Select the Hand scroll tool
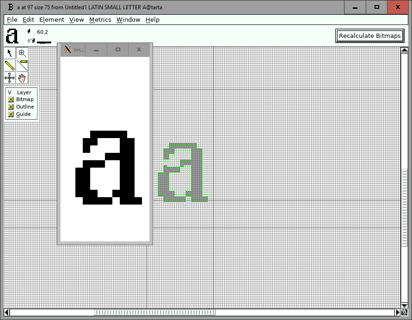This screenshot has height=320, width=412. [x=22, y=78]
